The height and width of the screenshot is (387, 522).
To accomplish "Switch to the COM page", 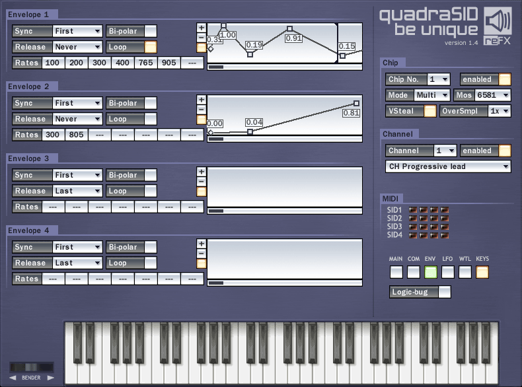I will point(414,272).
